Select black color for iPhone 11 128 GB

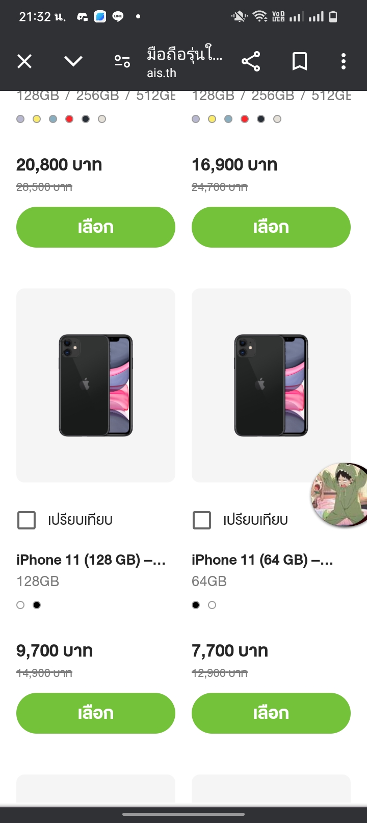pos(37,605)
